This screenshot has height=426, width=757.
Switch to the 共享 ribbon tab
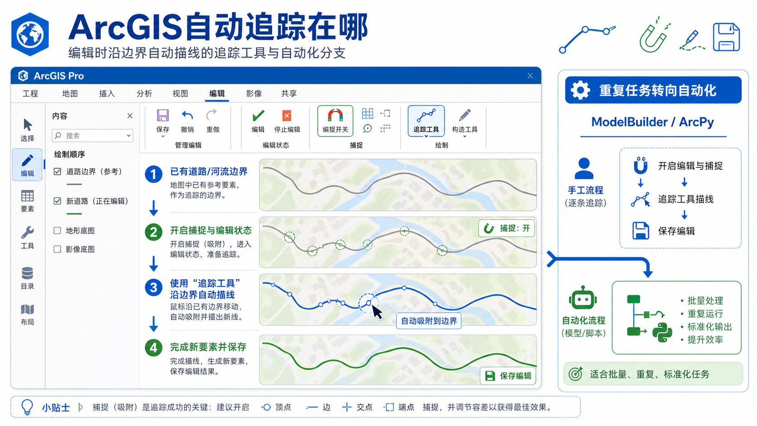coord(289,93)
